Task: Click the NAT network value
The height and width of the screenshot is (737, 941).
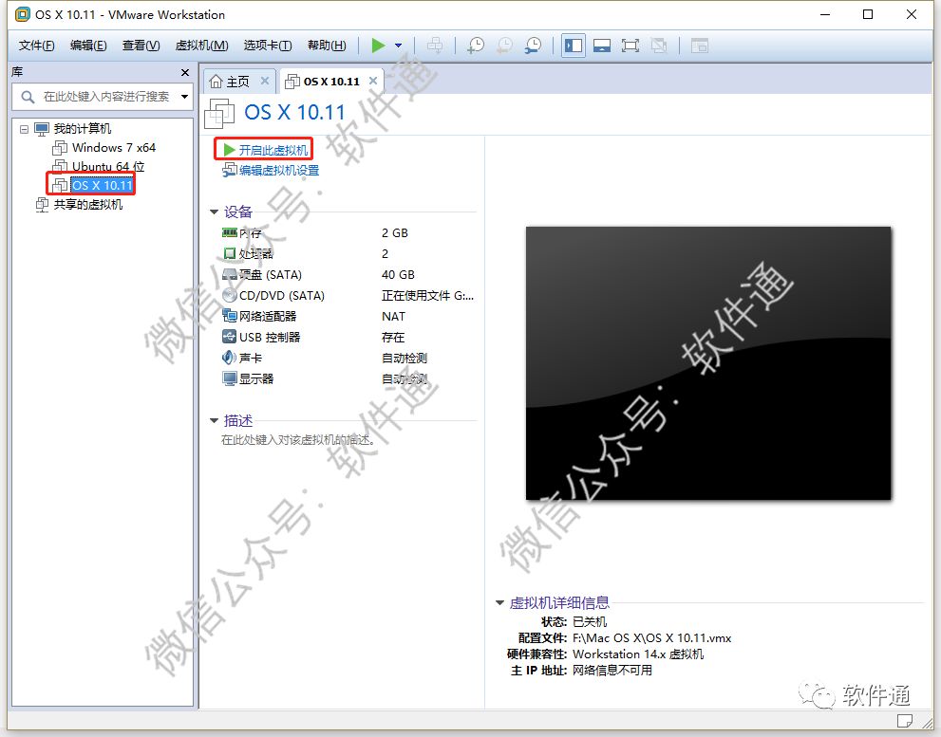Action: (393, 316)
